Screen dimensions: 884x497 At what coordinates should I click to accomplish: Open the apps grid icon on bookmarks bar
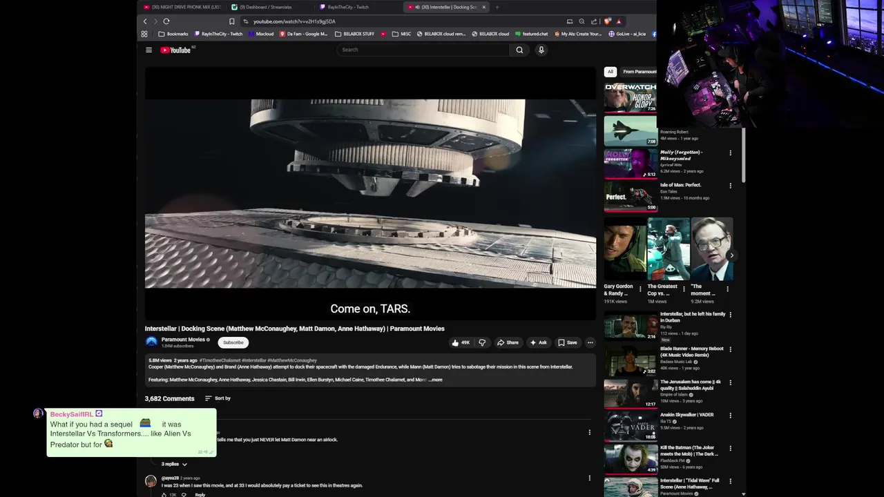(144, 34)
